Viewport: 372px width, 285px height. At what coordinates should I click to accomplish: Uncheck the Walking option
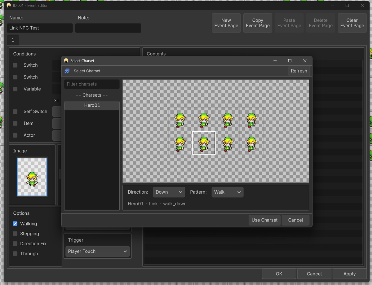coord(15,224)
